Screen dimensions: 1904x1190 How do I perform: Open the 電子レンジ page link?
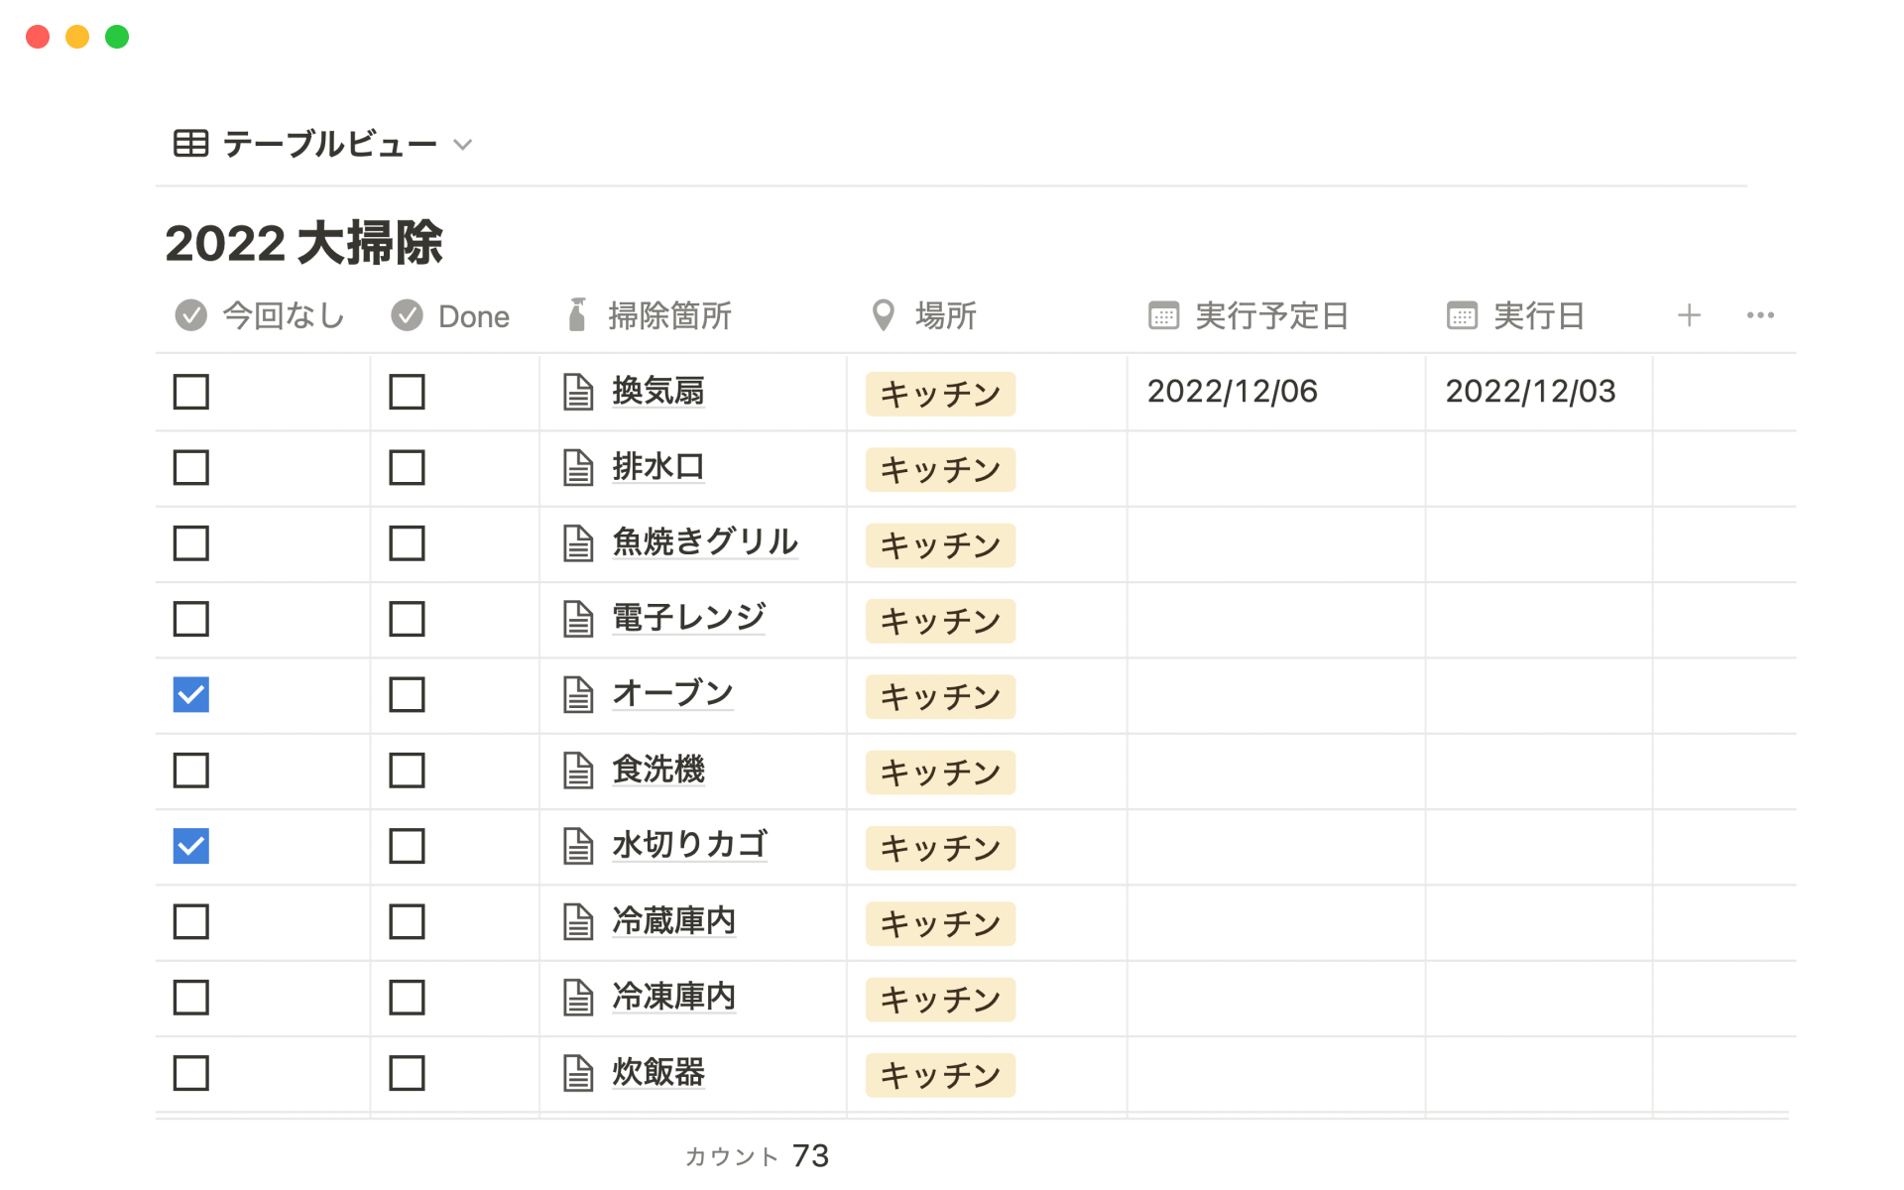tap(688, 618)
